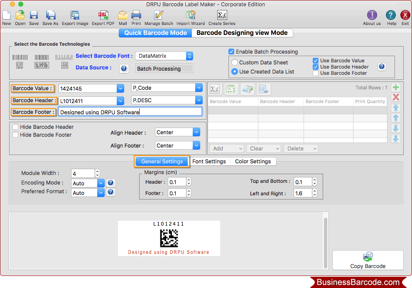Move row to bottom with lowest down arrow
This screenshot has height=288, width=412.
point(396,138)
